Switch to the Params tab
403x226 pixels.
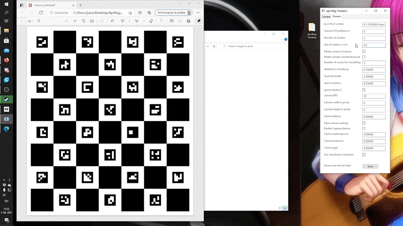tap(337, 17)
